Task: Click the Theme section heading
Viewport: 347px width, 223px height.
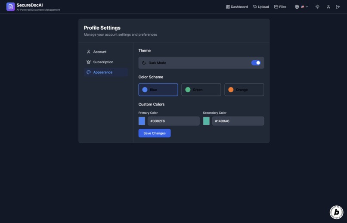Action: coord(145,51)
